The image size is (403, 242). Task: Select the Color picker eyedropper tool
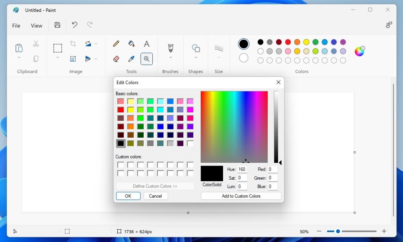(x=131, y=59)
